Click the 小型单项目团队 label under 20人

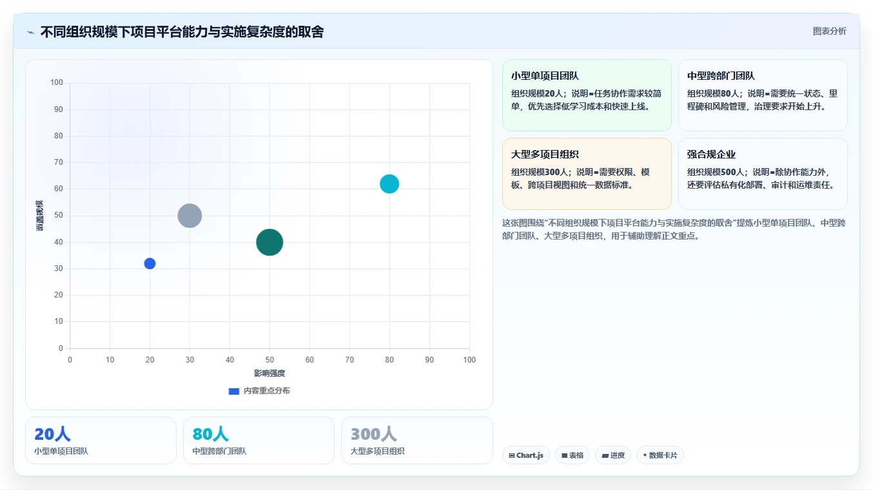[61, 451]
